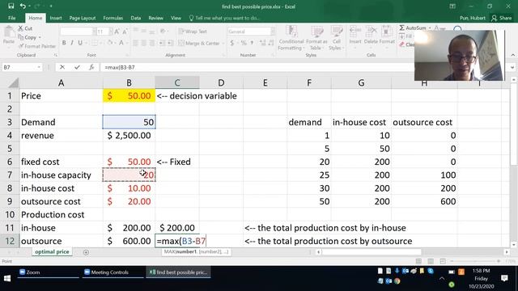Viewport: 518px width, 291px height.
Task: Open the font size dropdown
Action: (111, 32)
